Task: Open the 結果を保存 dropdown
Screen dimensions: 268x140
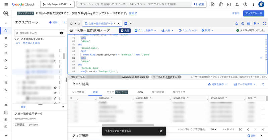Action: point(217,84)
